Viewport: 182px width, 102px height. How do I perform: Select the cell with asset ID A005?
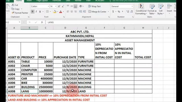click(x=14, y=79)
